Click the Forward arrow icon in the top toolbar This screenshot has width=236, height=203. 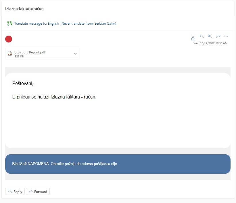coord(218,36)
